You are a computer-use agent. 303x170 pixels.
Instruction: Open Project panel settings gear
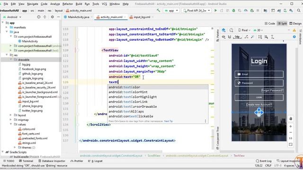click(52, 17)
